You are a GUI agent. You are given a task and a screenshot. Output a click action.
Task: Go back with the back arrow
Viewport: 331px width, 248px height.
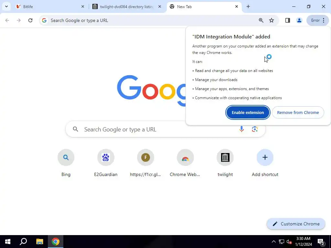(x=7, y=20)
